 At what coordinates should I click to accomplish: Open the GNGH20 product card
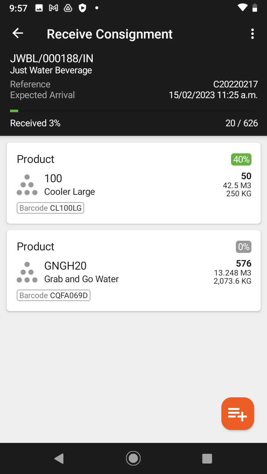(x=133, y=271)
